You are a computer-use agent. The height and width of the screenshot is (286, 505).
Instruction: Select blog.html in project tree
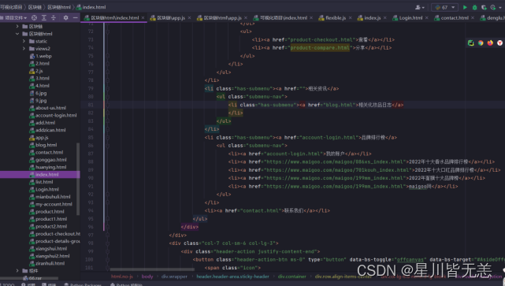point(46,145)
